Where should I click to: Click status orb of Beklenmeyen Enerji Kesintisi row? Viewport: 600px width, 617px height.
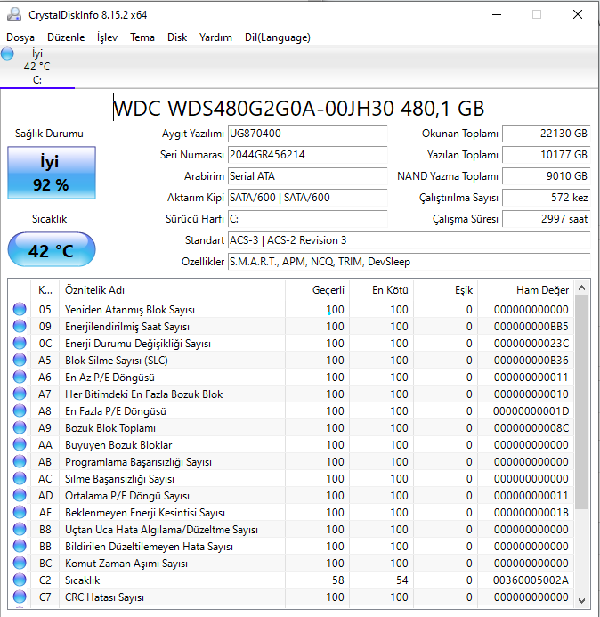[x=20, y=512]
